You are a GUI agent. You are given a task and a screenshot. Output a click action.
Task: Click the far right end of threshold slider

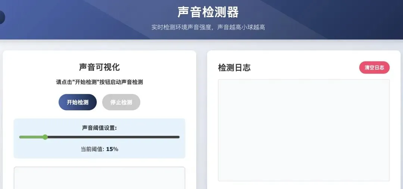(179, 137)
